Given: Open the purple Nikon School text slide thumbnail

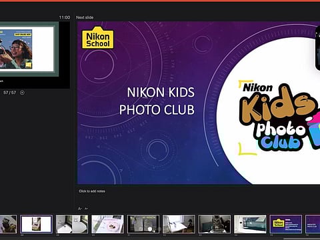Looking at the screenshot, I should pos(286,224).
